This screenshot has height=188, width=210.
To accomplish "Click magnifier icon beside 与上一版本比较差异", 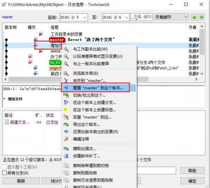I will click(x=66, y=64).
